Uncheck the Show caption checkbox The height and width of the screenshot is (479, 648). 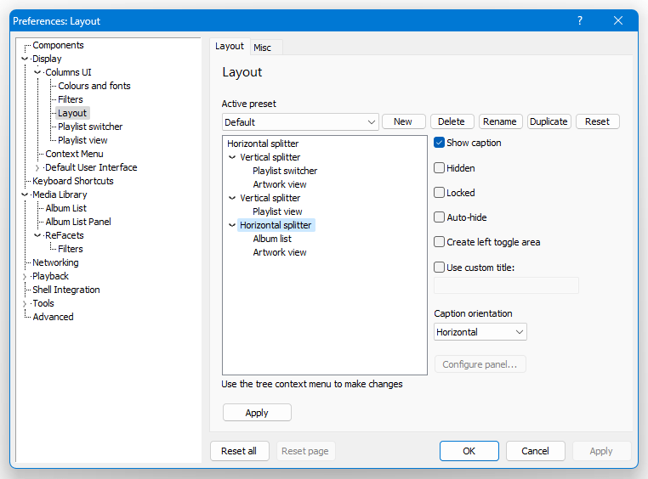click(439, 143)
